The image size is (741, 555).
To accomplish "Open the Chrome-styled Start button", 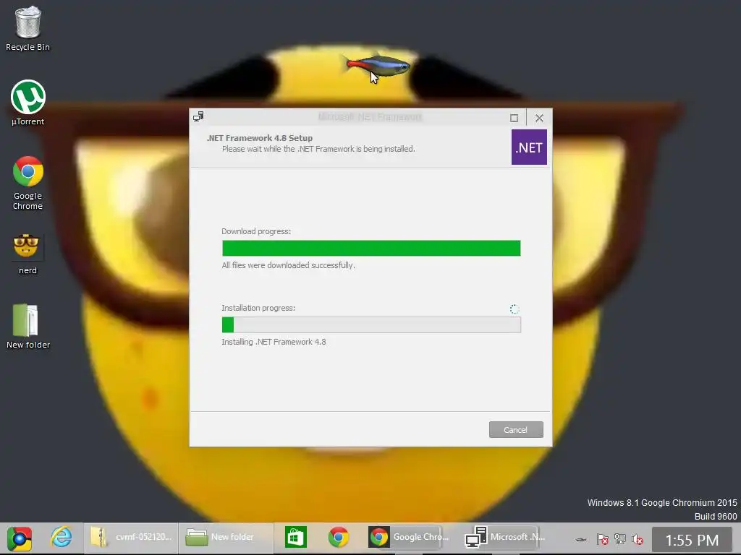I will (20, 538).
